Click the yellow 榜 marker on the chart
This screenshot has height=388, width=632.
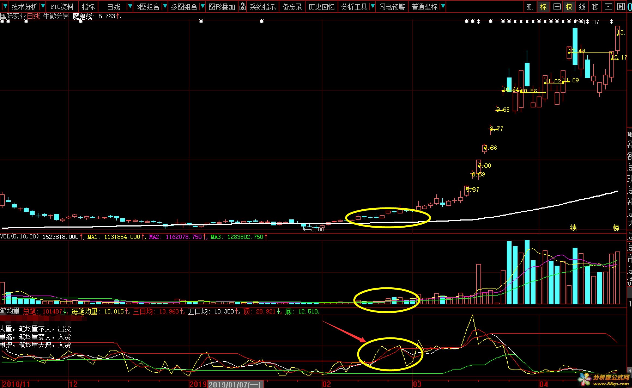pyautogui.click(x=616, y=227)
